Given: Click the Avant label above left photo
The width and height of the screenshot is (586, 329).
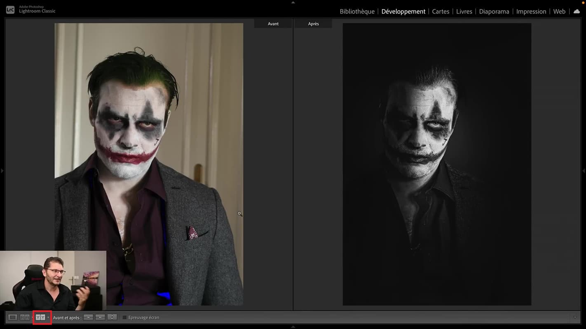Looking at the screenshot, I should tap(273, 24).
